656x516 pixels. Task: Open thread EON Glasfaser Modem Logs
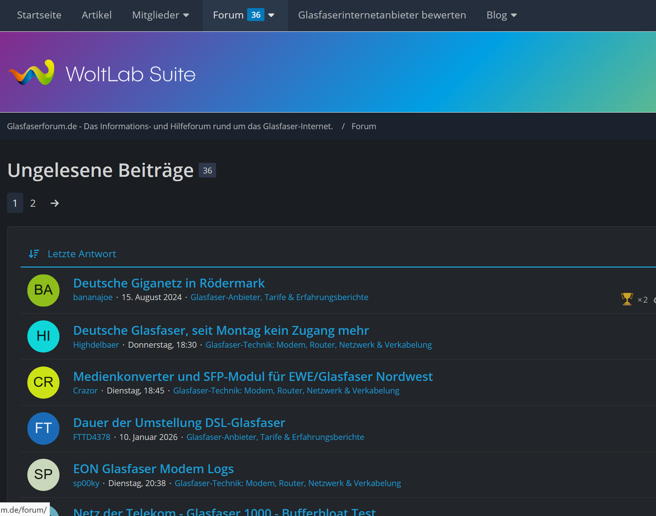[153, 469]
